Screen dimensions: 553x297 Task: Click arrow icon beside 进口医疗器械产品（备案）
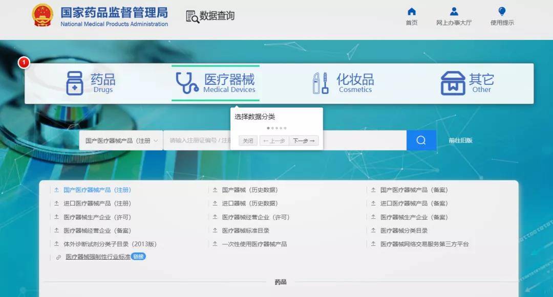click(373, 203)
